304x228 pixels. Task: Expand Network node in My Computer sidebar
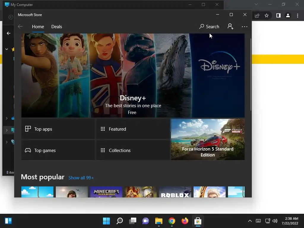[7, 142]
